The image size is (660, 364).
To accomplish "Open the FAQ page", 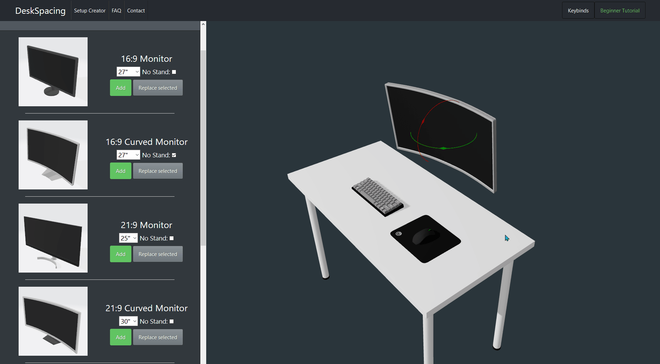I will 116,11.
